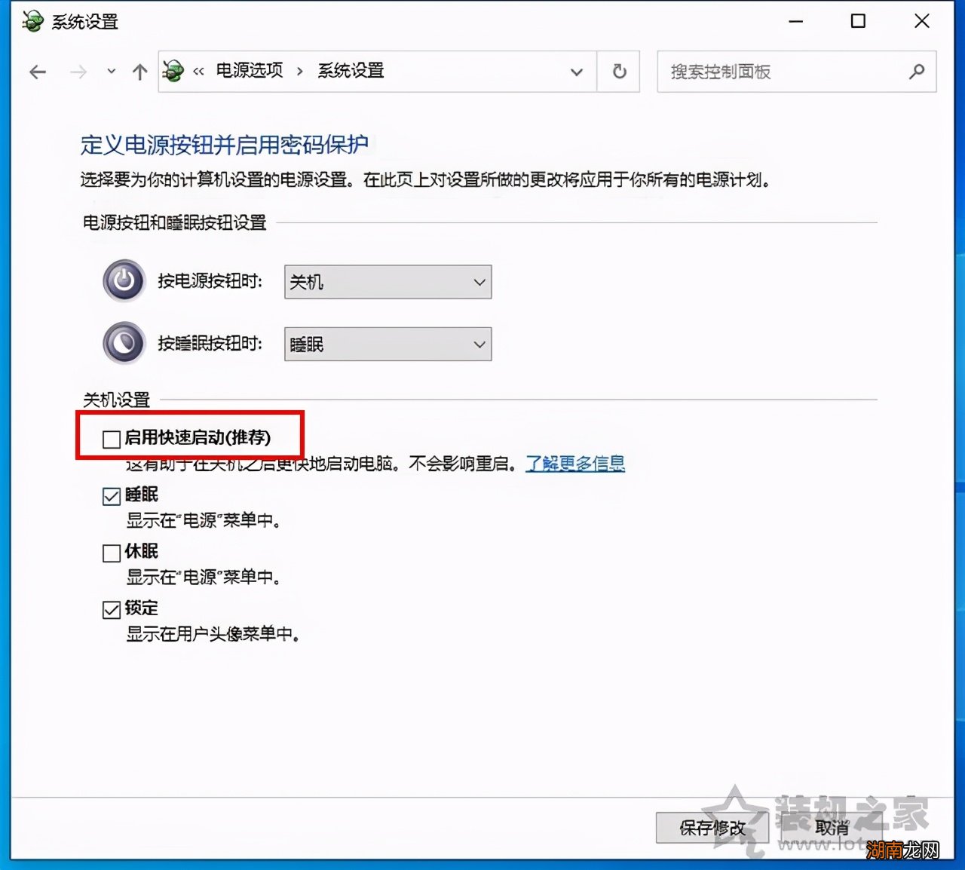Click the forward navigation arrow
Viewport: 965px width, 870px height.
[78, 72]
